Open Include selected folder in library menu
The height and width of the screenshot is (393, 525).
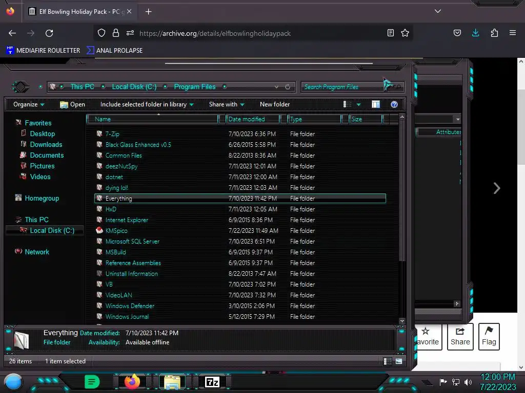click(x=147, y=104)
